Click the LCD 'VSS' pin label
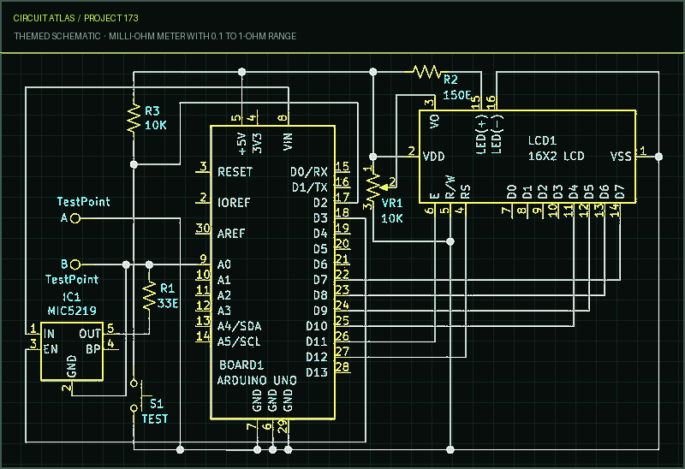Image resolution: width=685 pixels, height=469 pixels. (621, 157)
